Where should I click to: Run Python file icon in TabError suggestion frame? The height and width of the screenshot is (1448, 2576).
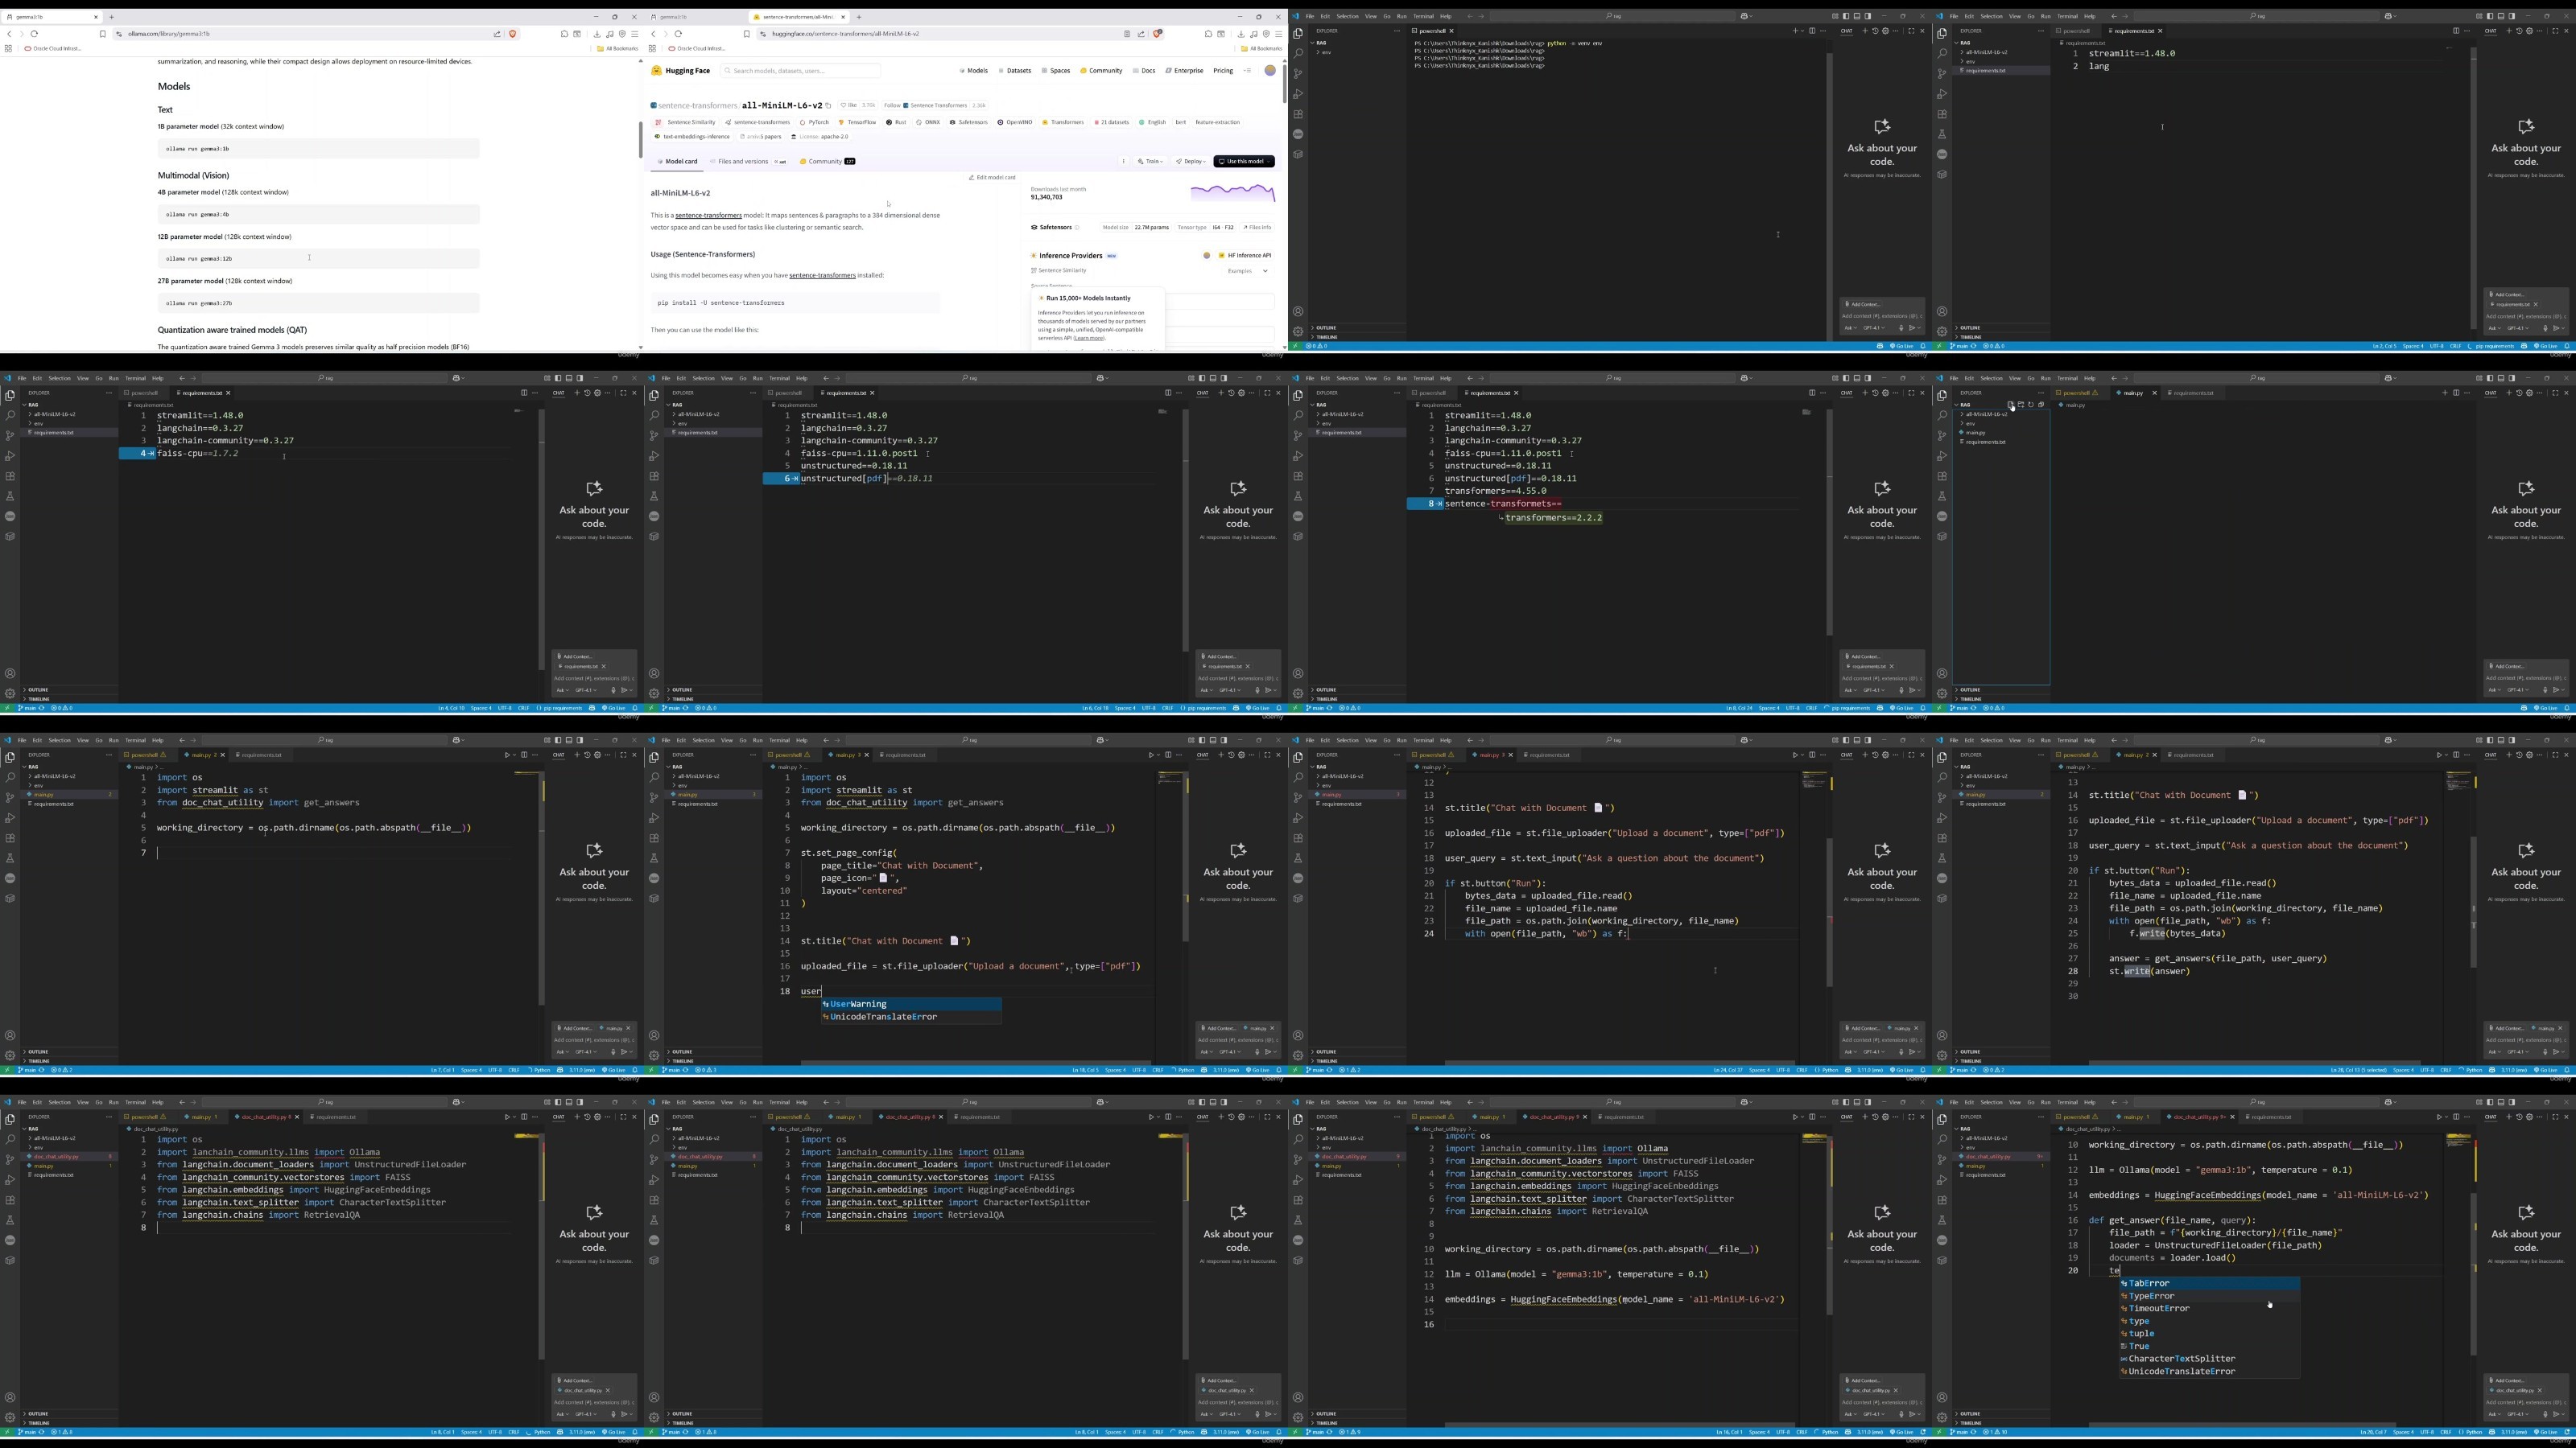pyautogui.click(x=2439, y=1117)
